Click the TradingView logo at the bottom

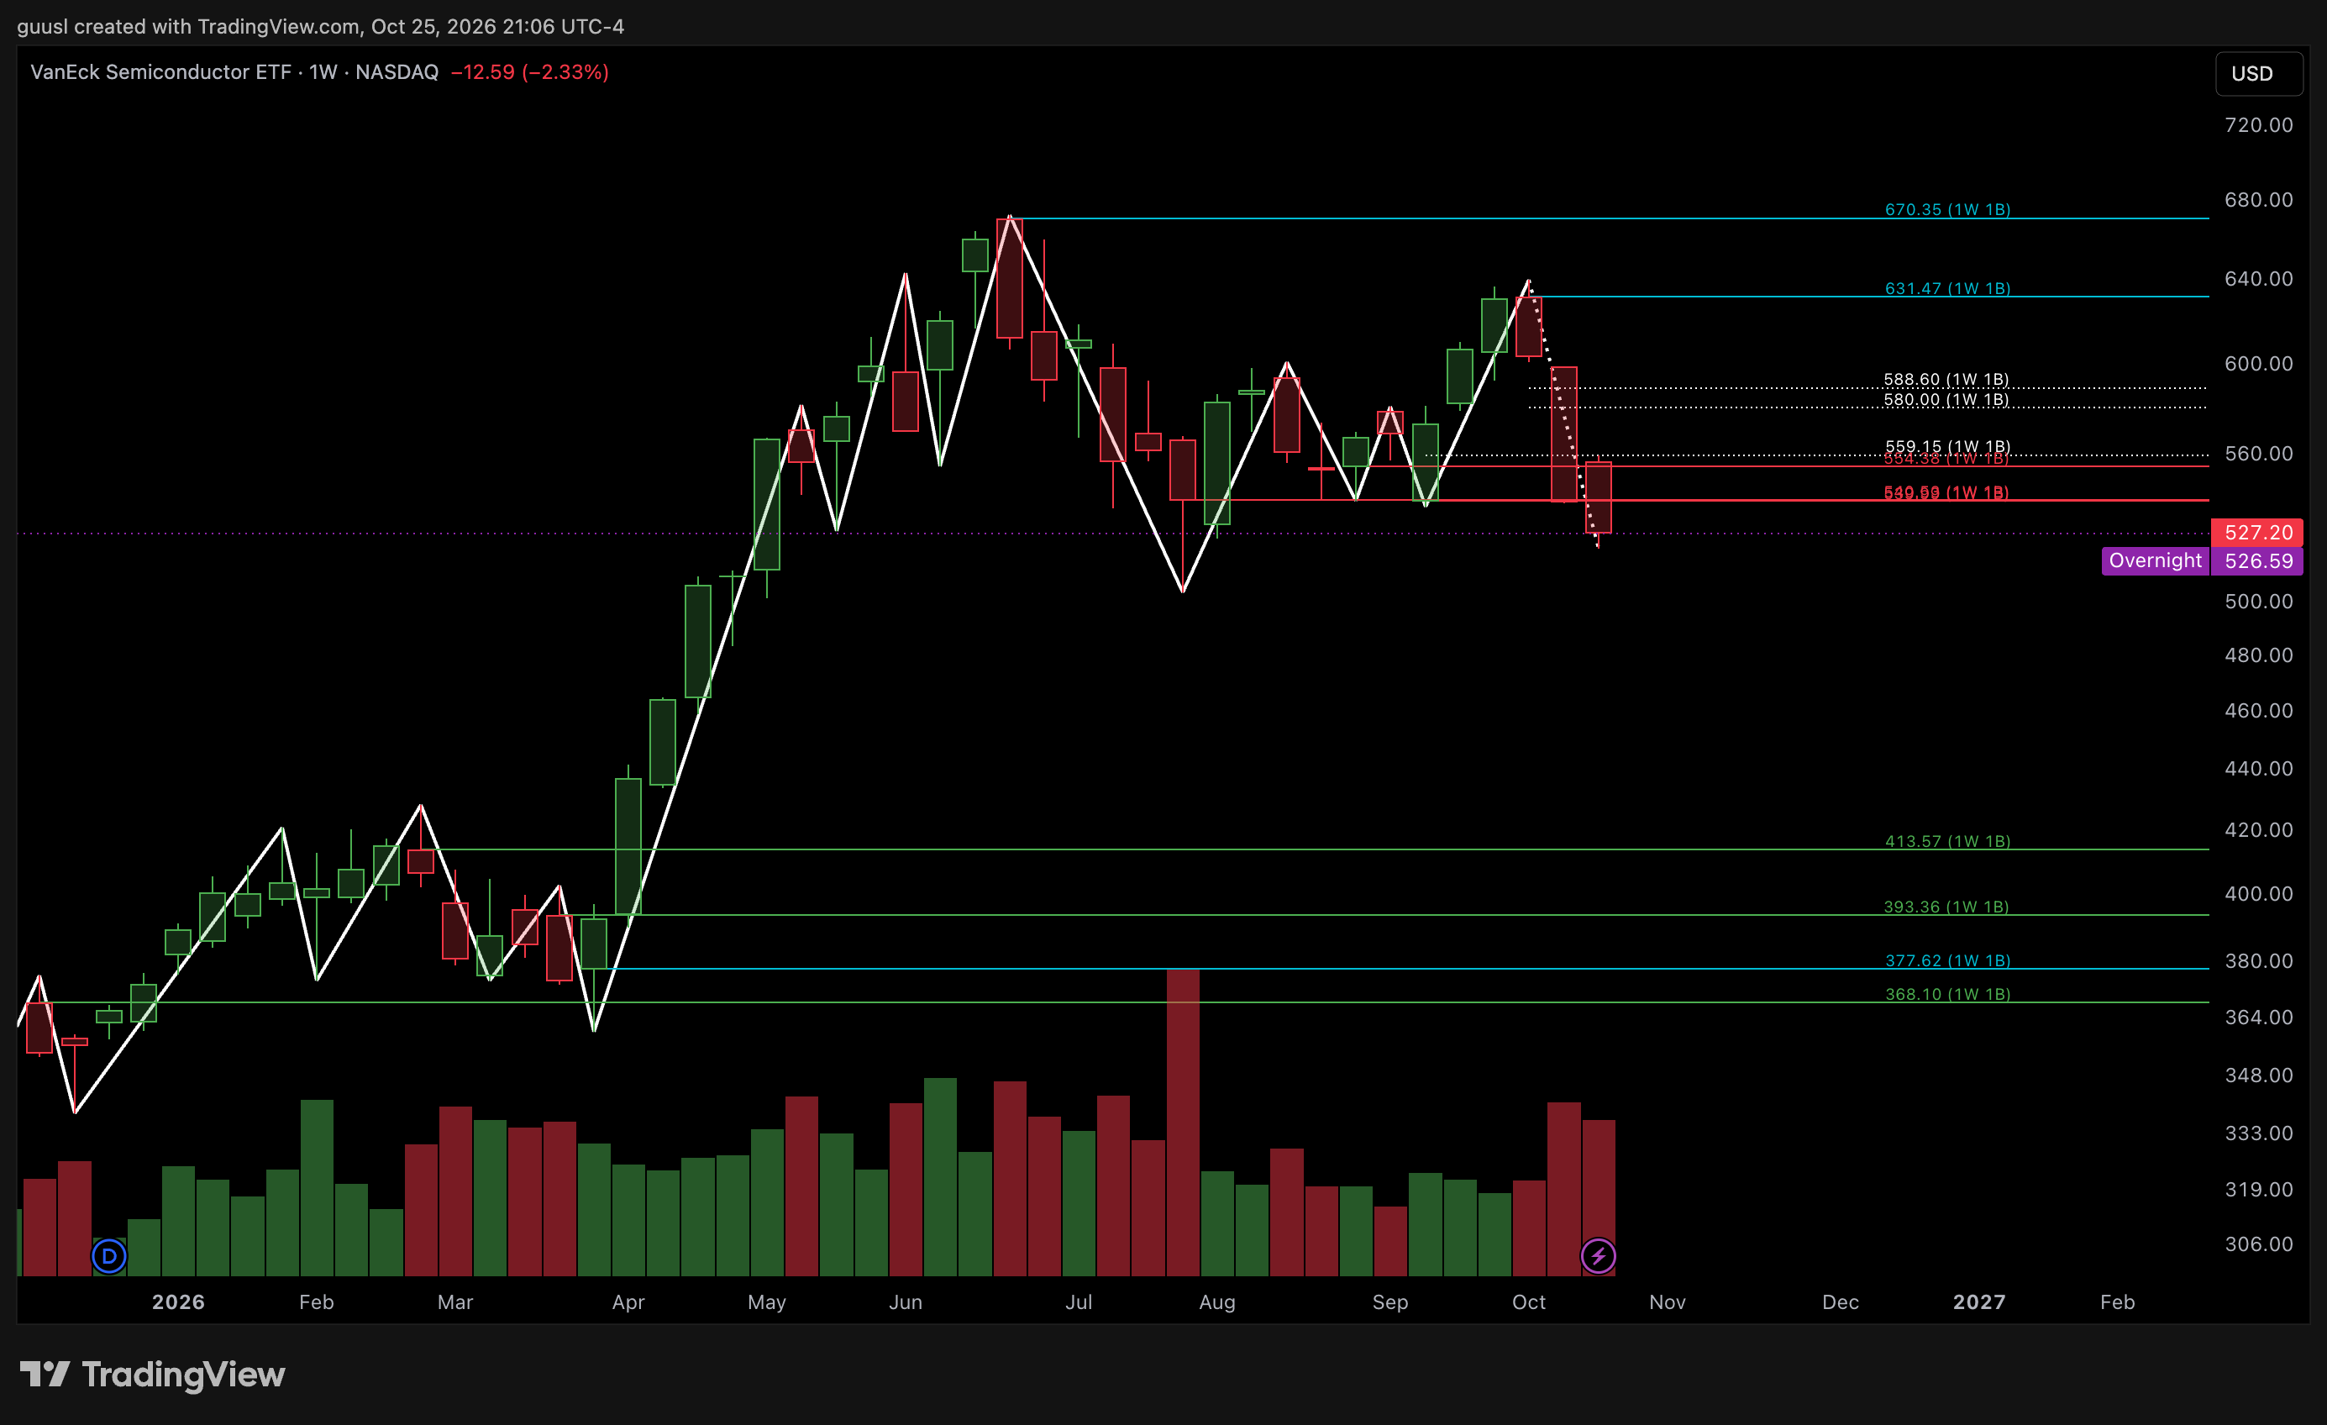[x=152, y=1374]
